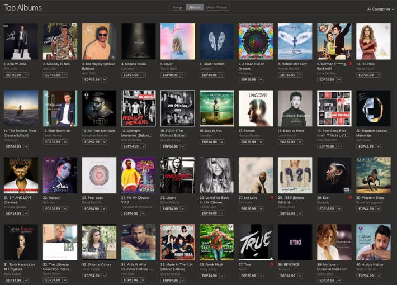Open purchase options arrow for Meaddy El Nas
Viewport: 397px width, 285px height.
click(65, 75)
